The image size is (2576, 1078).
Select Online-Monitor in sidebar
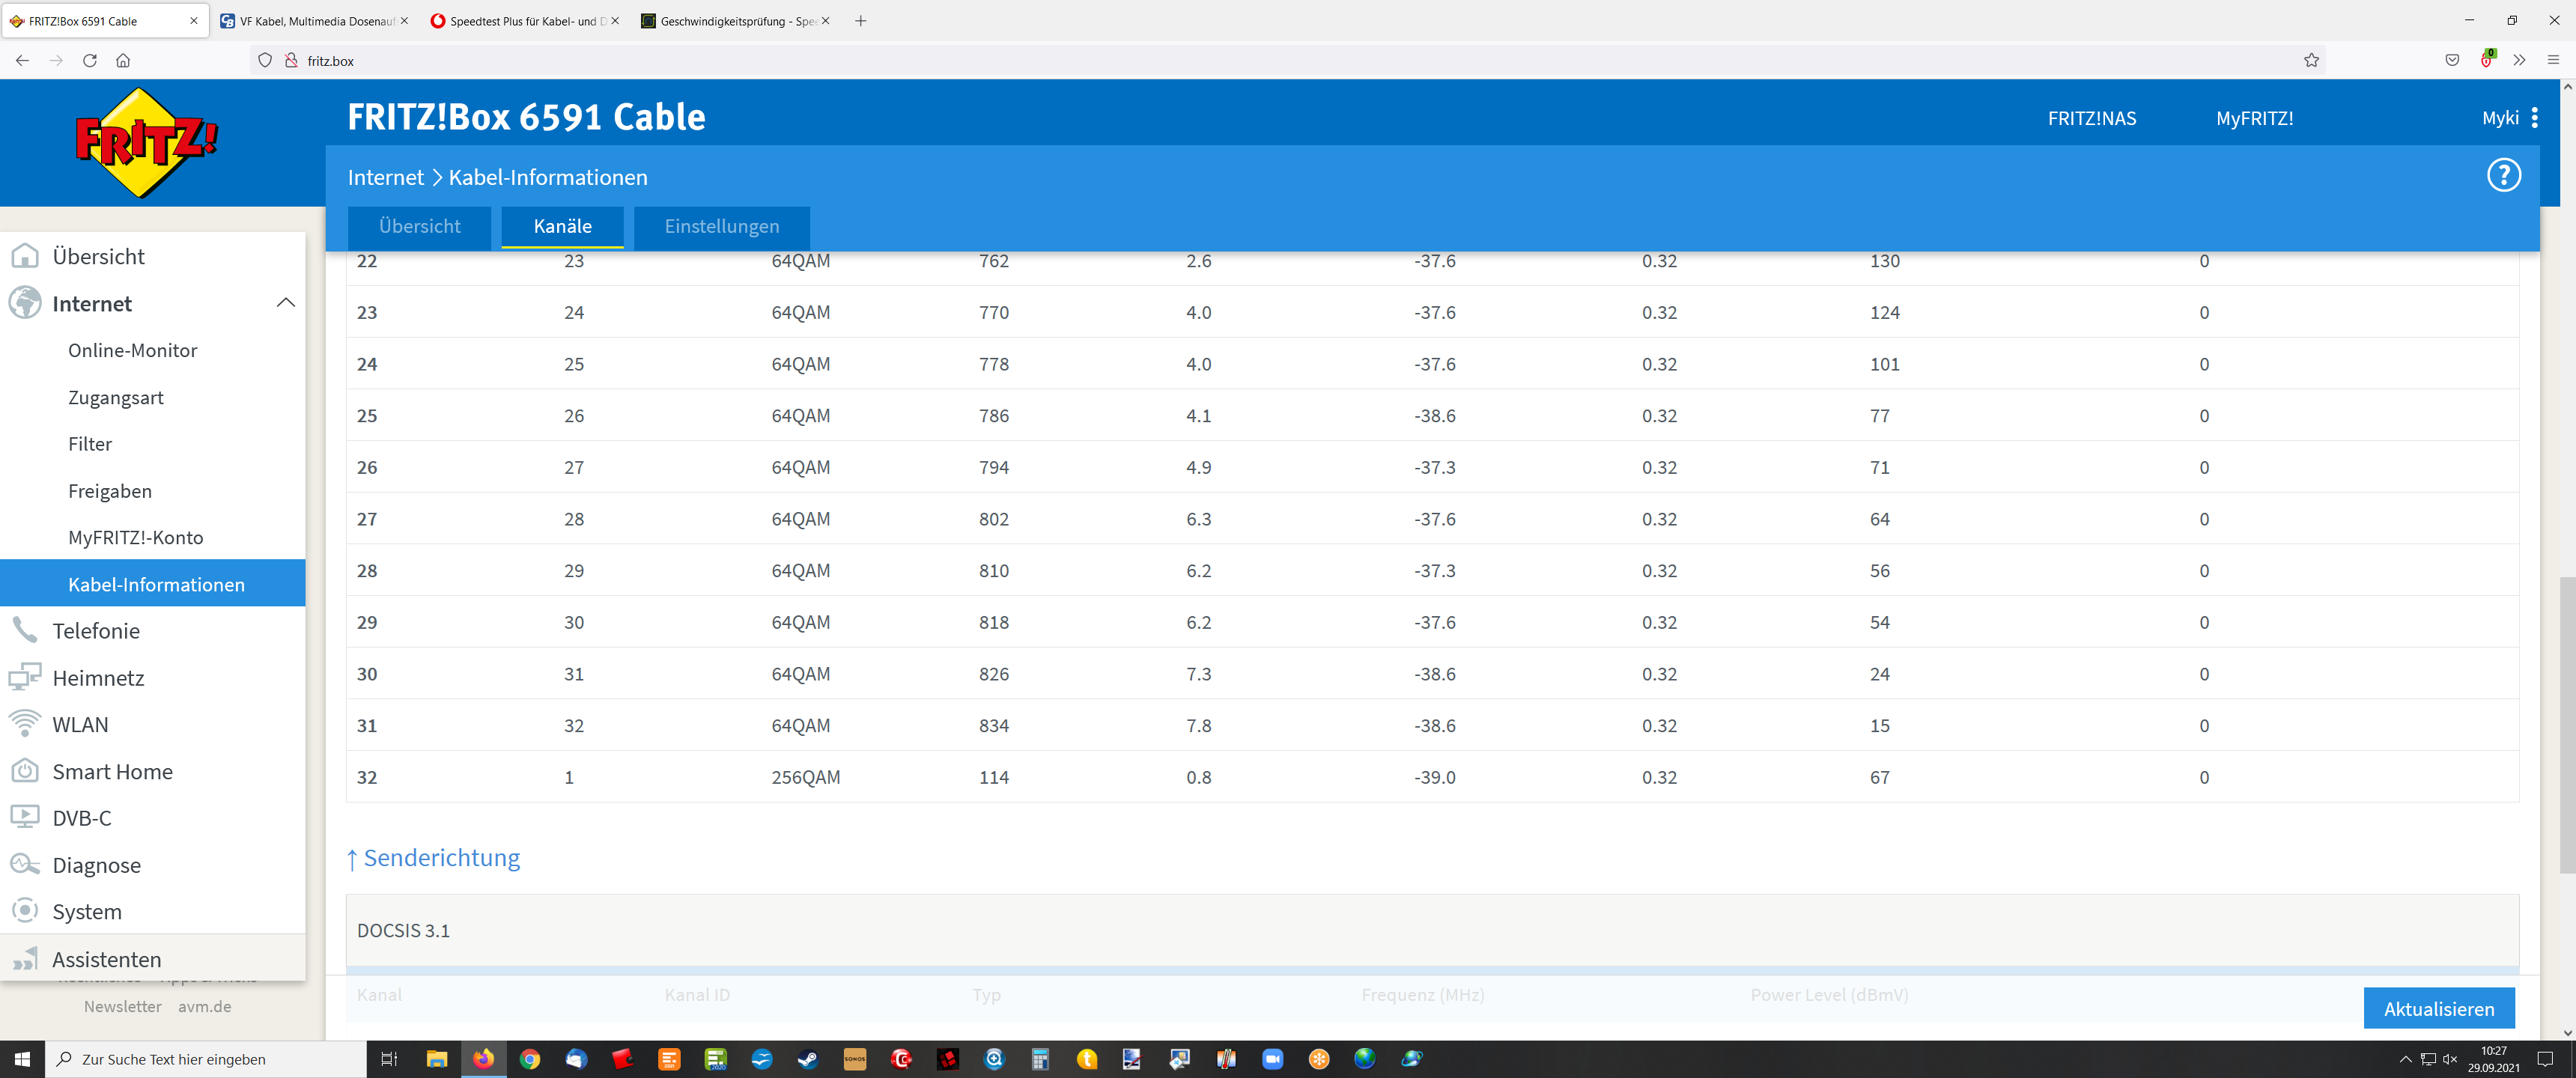132,350
